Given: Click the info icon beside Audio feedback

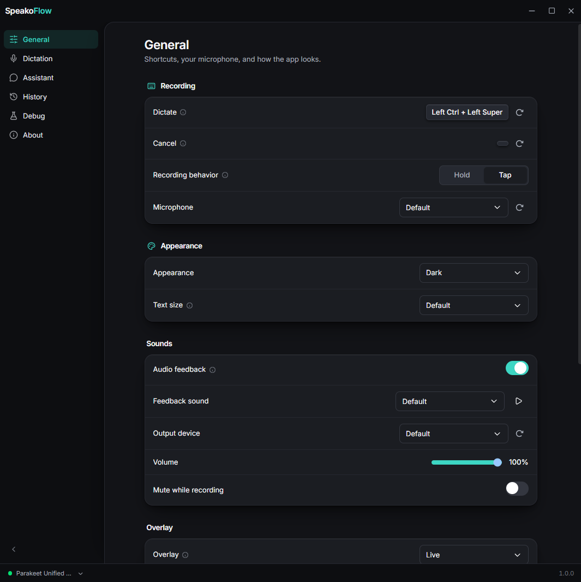Looking at the screenshot, I should click(x=212, y=370).
